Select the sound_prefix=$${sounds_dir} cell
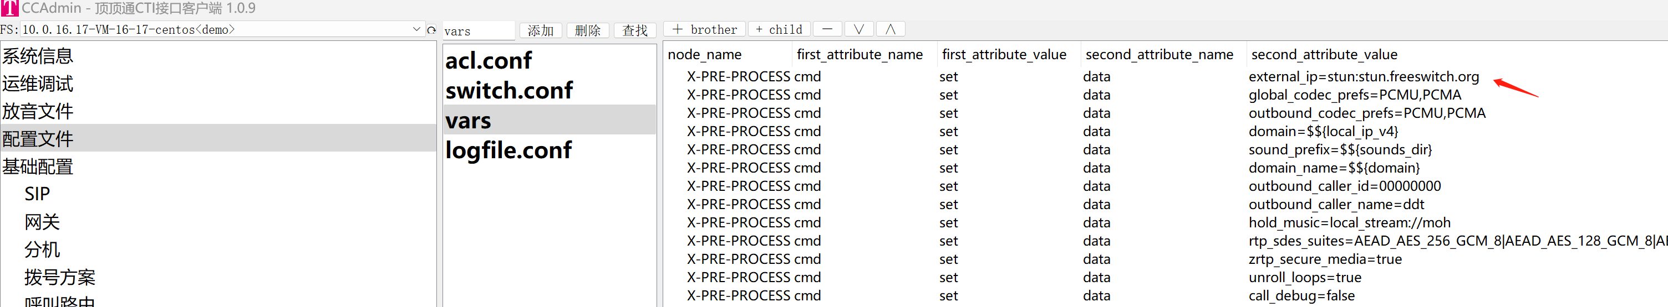 click(x=1340, y=149)
